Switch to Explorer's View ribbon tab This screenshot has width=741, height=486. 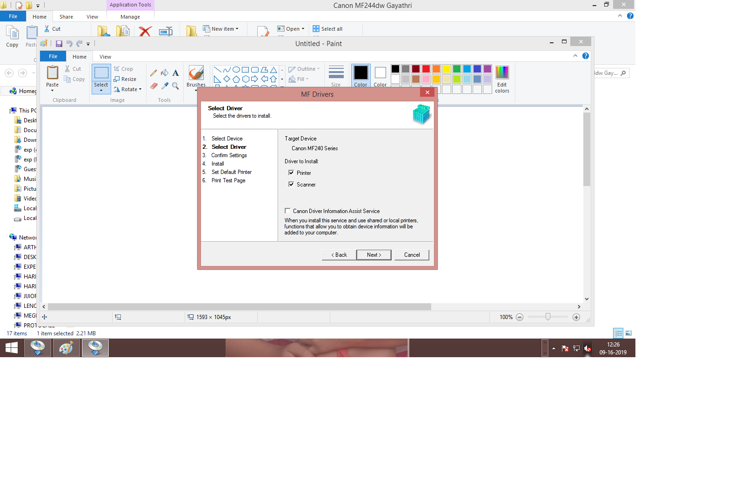[92, 17]
